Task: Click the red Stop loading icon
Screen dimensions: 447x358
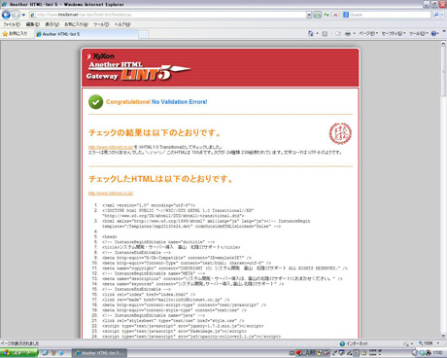Action: coord(335,15)
